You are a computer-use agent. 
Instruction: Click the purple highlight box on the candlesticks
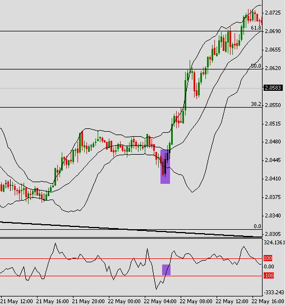click(165, 166)
